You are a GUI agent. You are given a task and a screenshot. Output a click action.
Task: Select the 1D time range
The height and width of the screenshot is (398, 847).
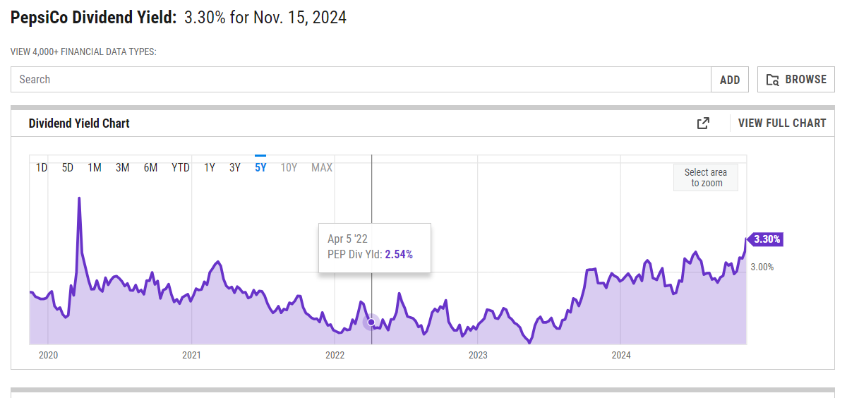pyautogui.click(x=42, y=167)
